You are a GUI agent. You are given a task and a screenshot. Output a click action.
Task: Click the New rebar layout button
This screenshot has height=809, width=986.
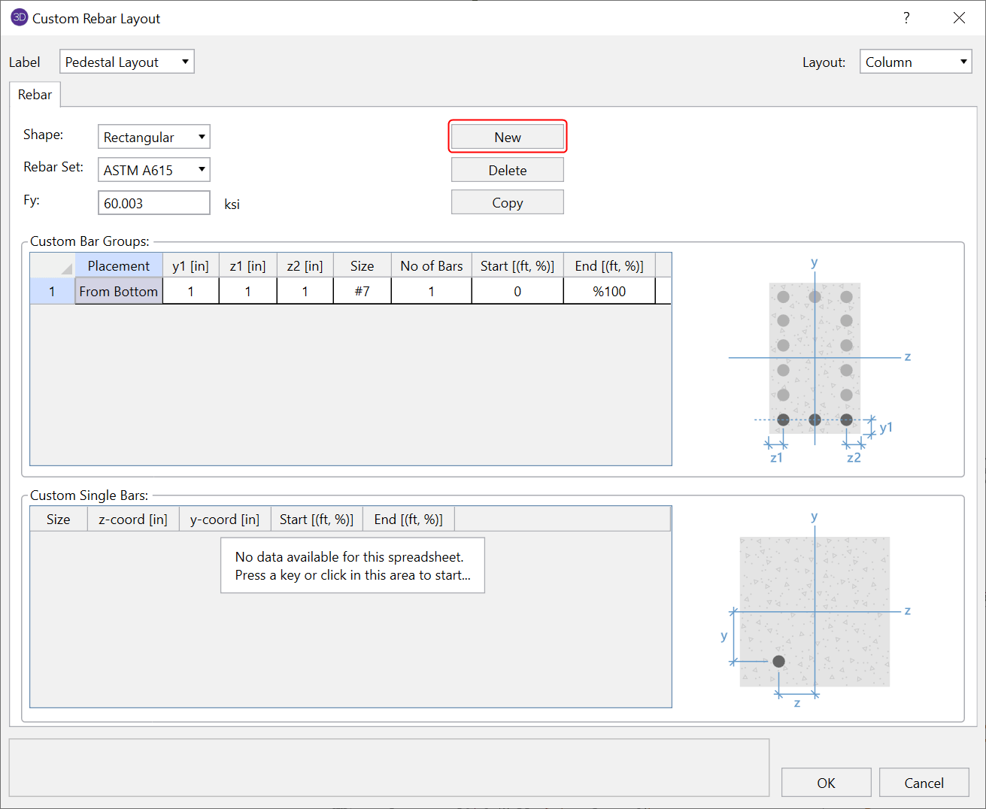click(x=507, y=137)
